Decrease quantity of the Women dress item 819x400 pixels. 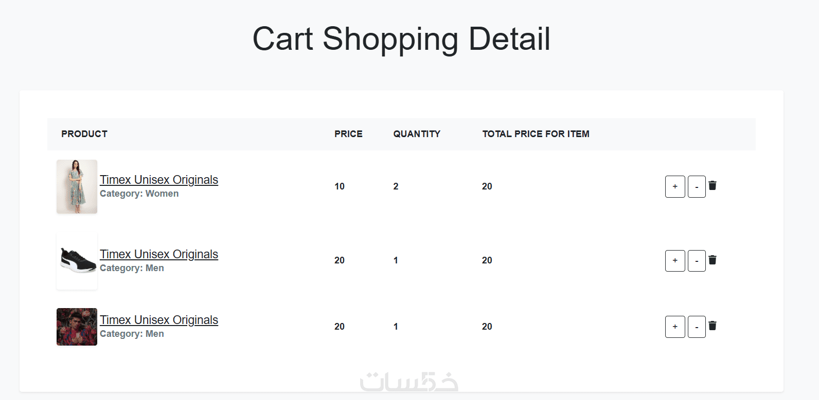point(697,186)
